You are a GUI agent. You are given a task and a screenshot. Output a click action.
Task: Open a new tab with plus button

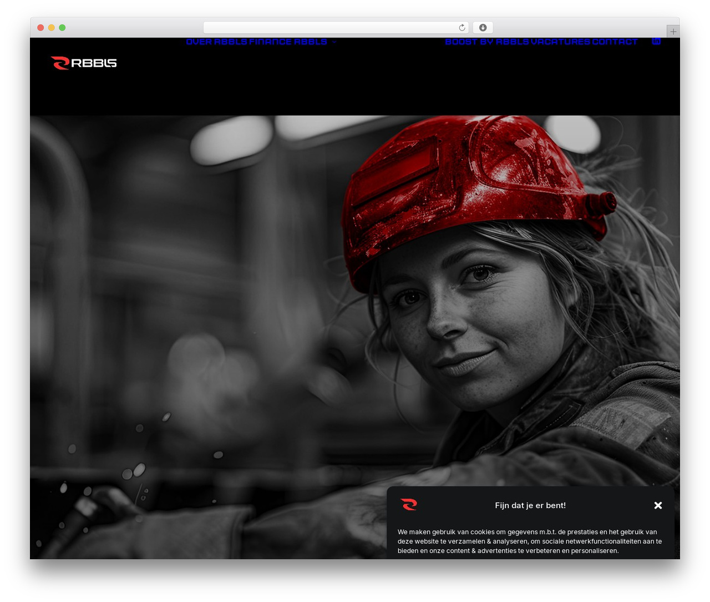(673, 32)
